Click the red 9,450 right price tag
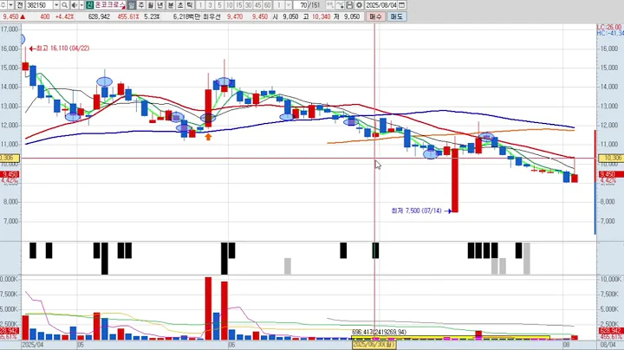This screenshot has width=624, height=350. point(610,174)
